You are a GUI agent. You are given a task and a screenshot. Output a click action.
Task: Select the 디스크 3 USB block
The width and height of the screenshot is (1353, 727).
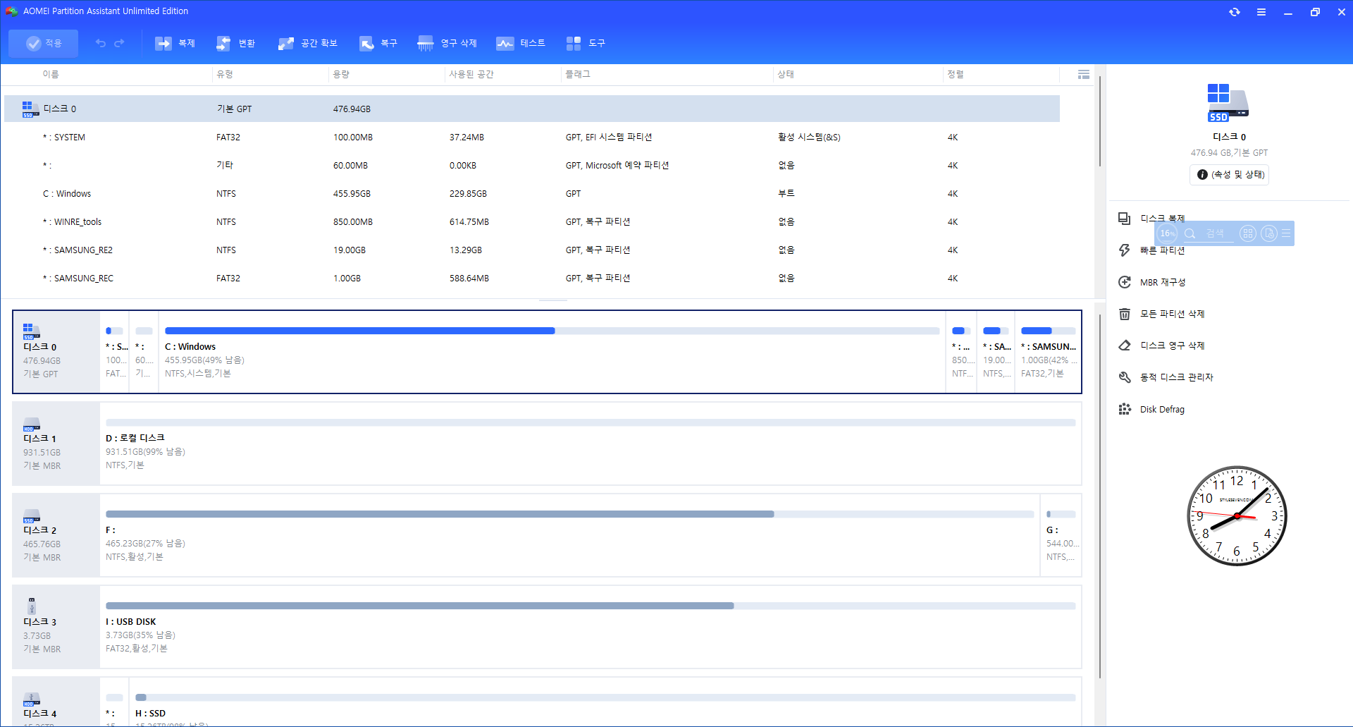56,626
